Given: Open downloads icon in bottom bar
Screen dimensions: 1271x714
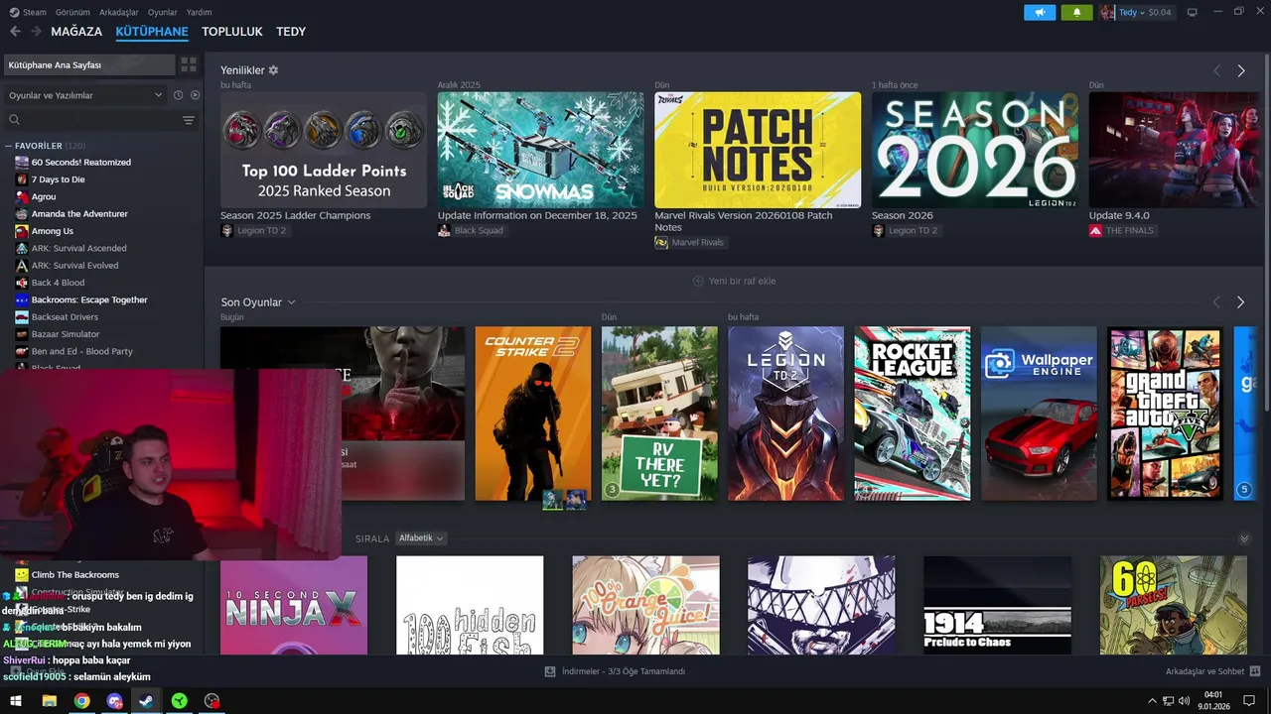Looking at the screenshot, I should (x=550, y=671).
